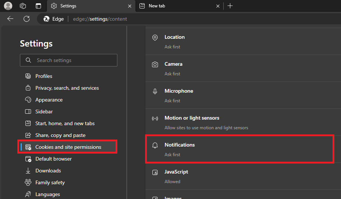Toggle the vertical tabs icon
The height and width of the screenshot is (199, 341).
[38, 6]
